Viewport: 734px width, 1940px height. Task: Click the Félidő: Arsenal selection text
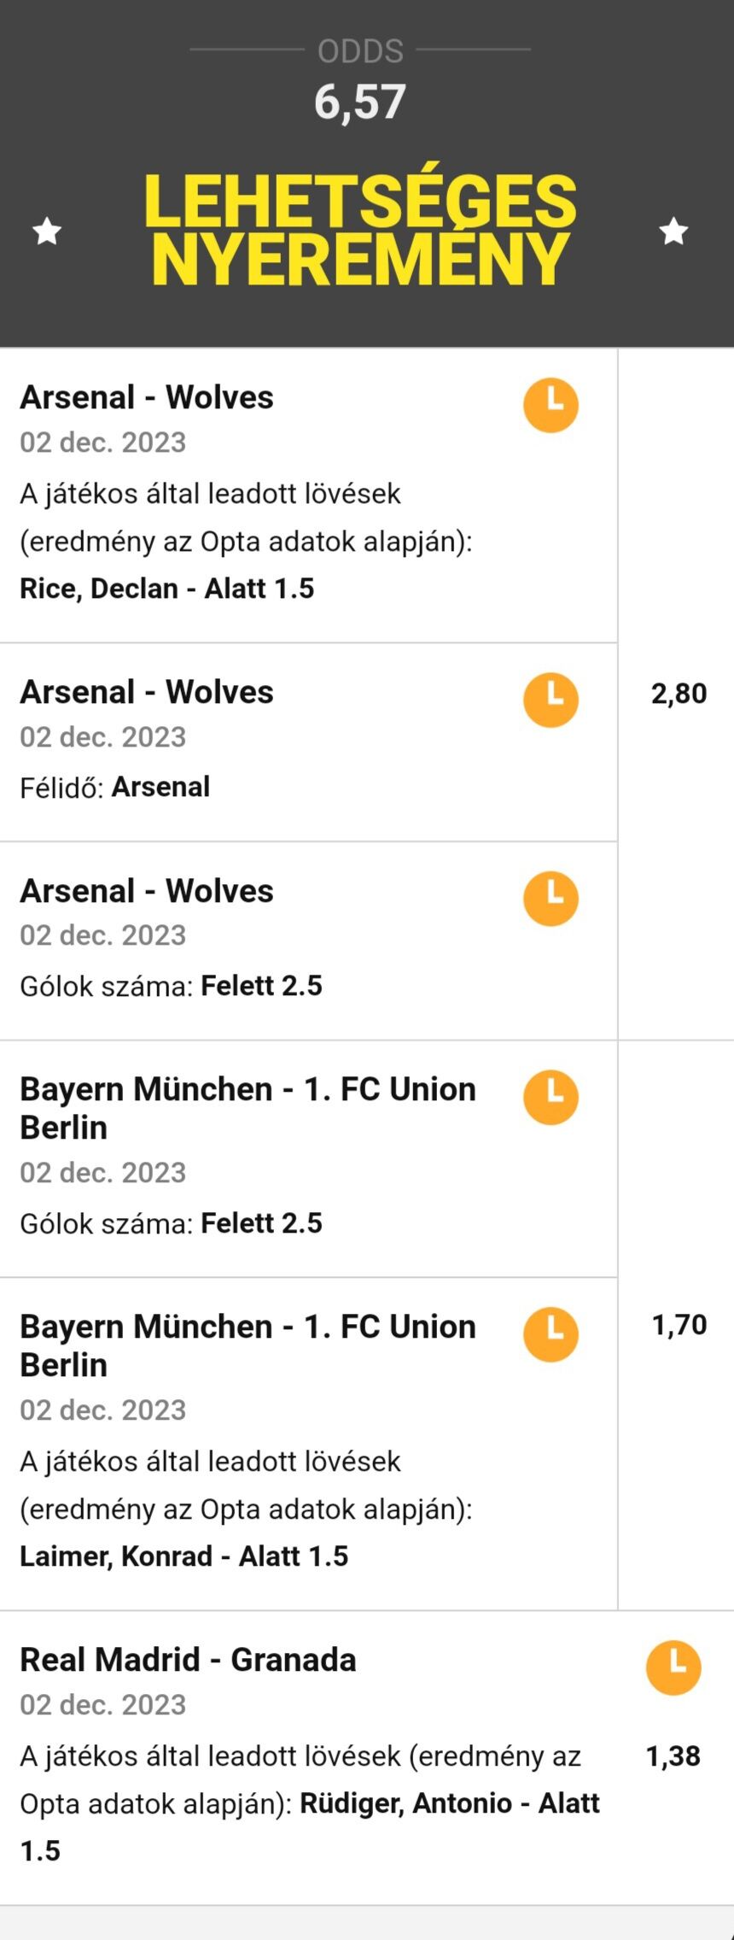click(x=115, y=787)
